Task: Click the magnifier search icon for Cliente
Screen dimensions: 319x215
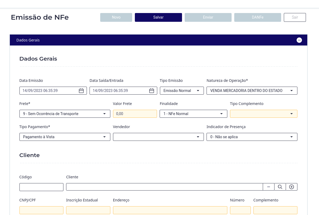Action: click(280, 187)
